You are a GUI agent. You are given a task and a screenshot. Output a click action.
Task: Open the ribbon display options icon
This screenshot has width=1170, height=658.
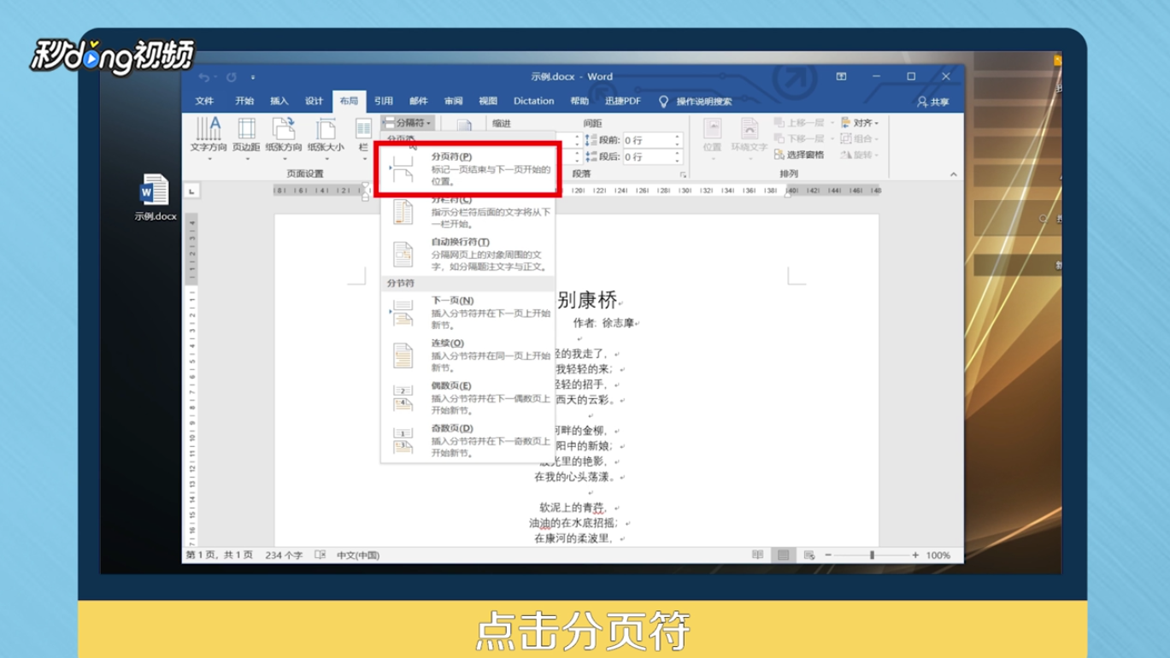[x=841, y=77]
